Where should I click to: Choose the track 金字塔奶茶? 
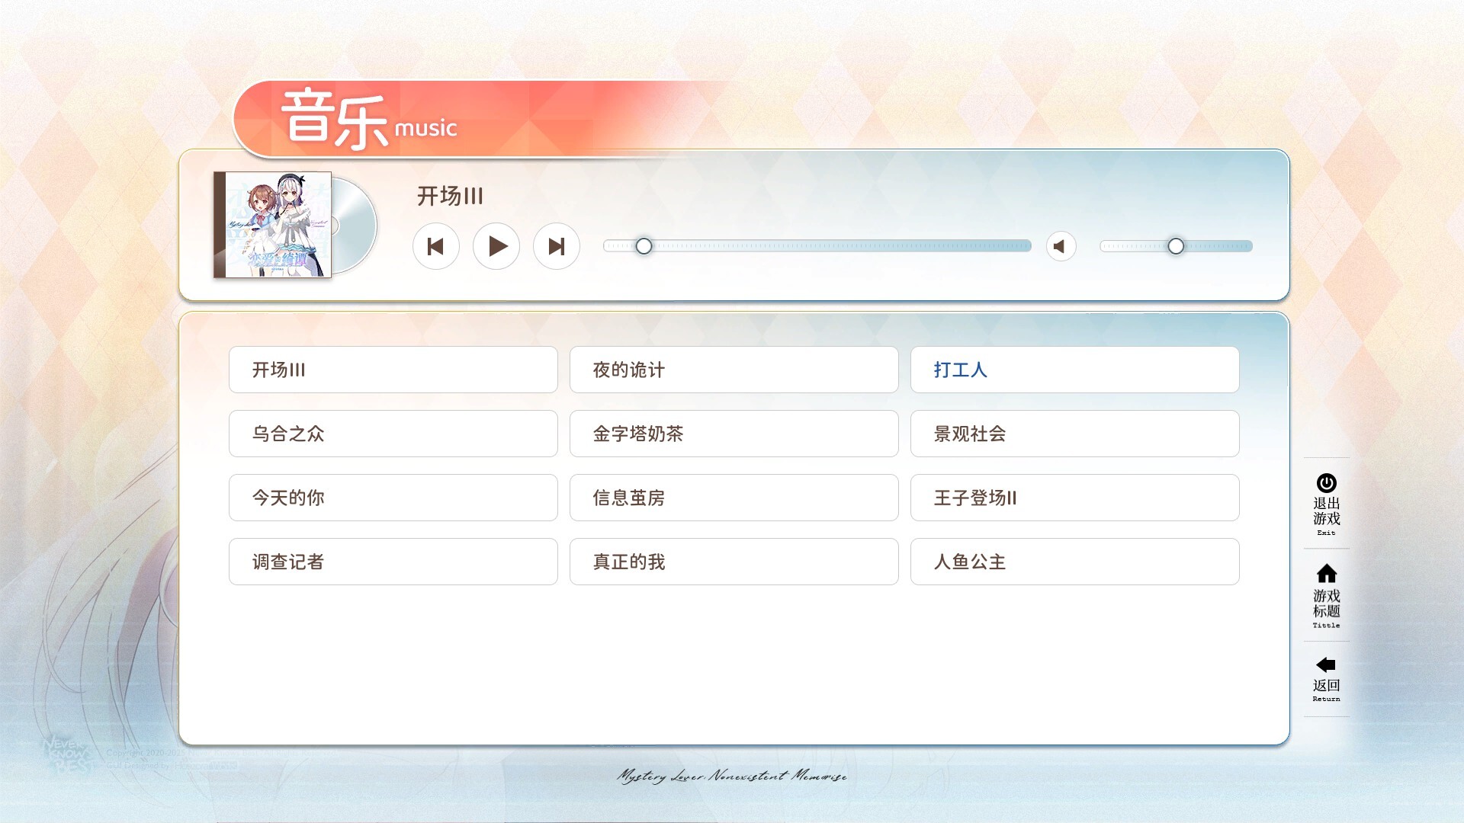coord(733,434)
